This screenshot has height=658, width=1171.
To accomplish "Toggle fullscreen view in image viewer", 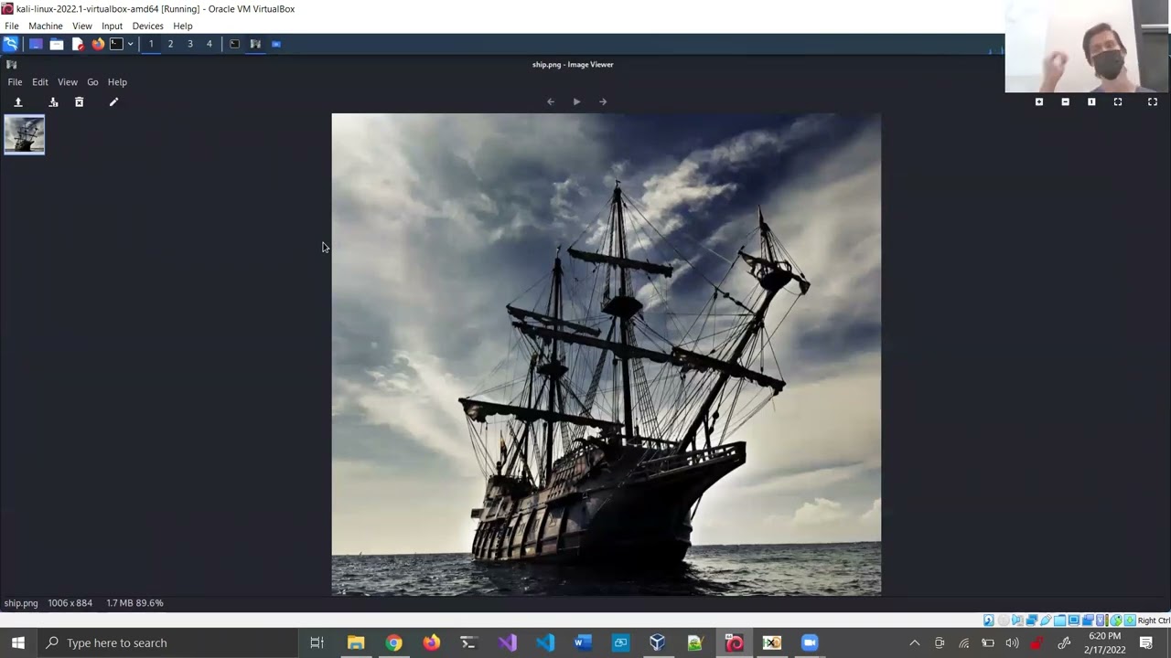I will [x=1153, y=102].
